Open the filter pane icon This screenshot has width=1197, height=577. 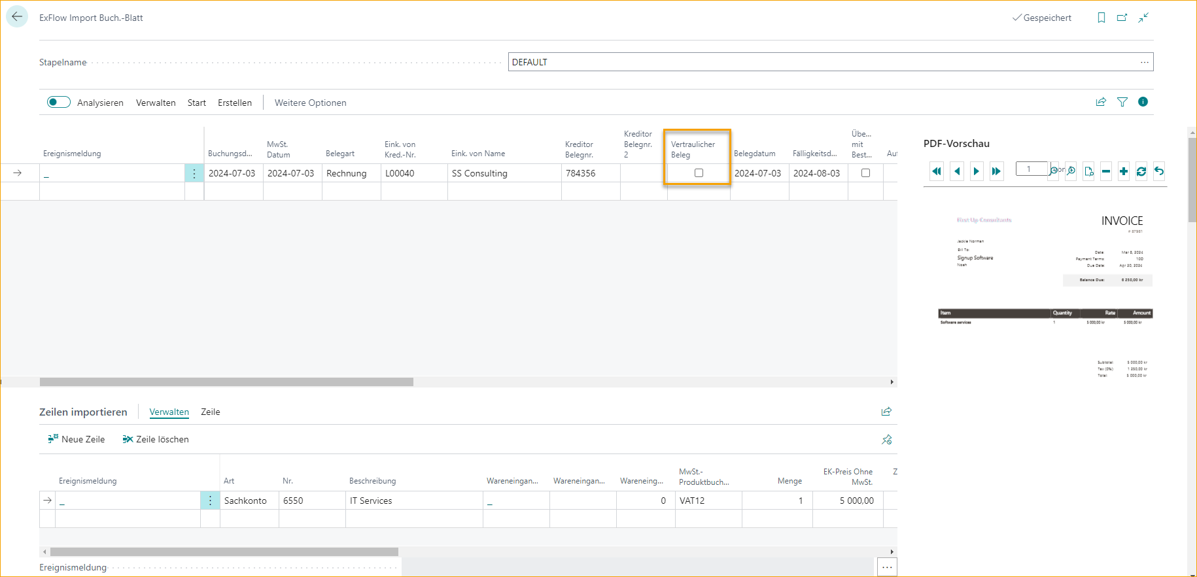tap(1122, 102)
